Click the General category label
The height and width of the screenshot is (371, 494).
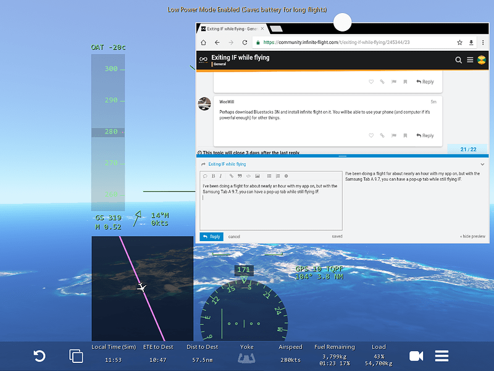220,64
